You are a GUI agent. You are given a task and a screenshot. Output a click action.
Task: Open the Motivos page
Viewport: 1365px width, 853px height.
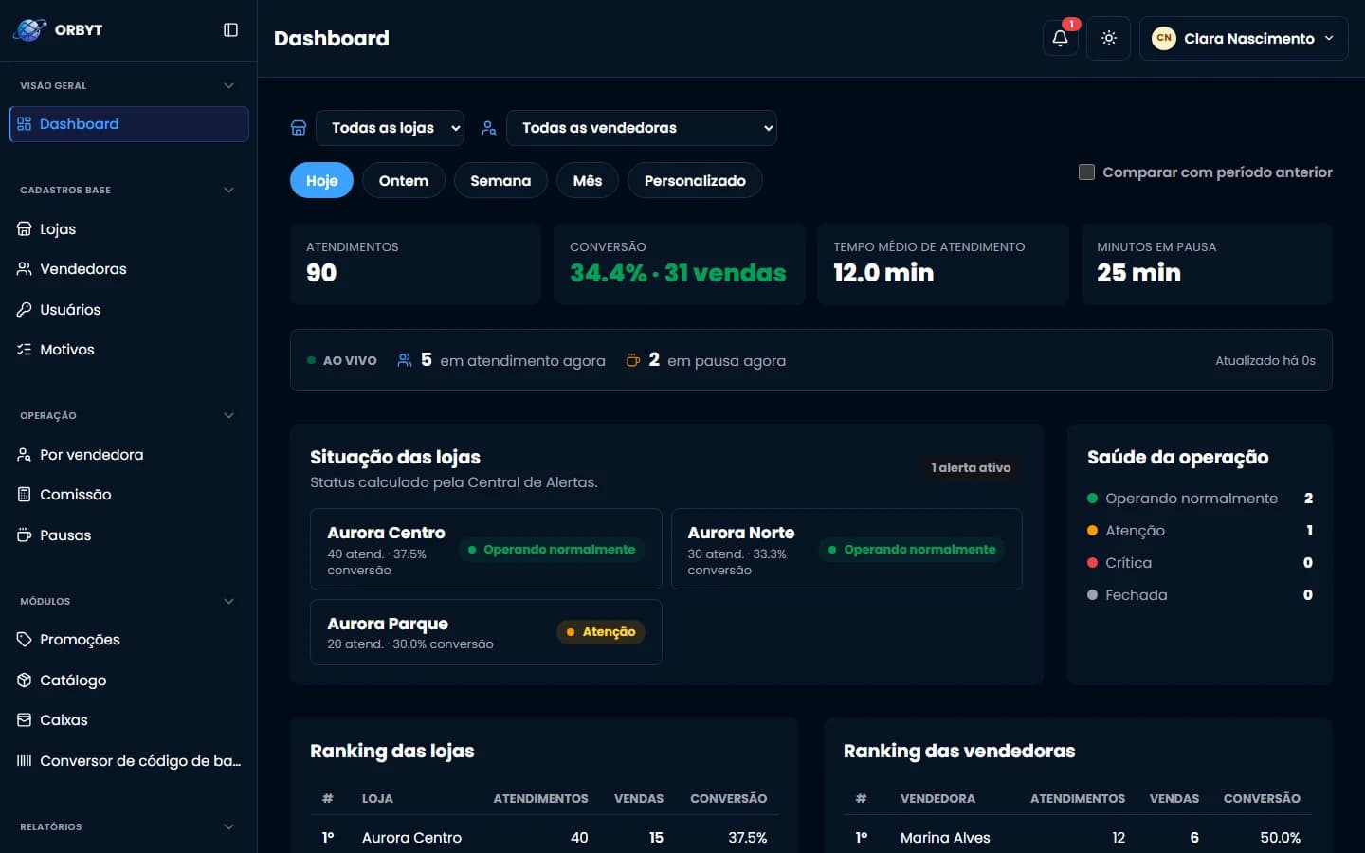[x=129, y=350]
